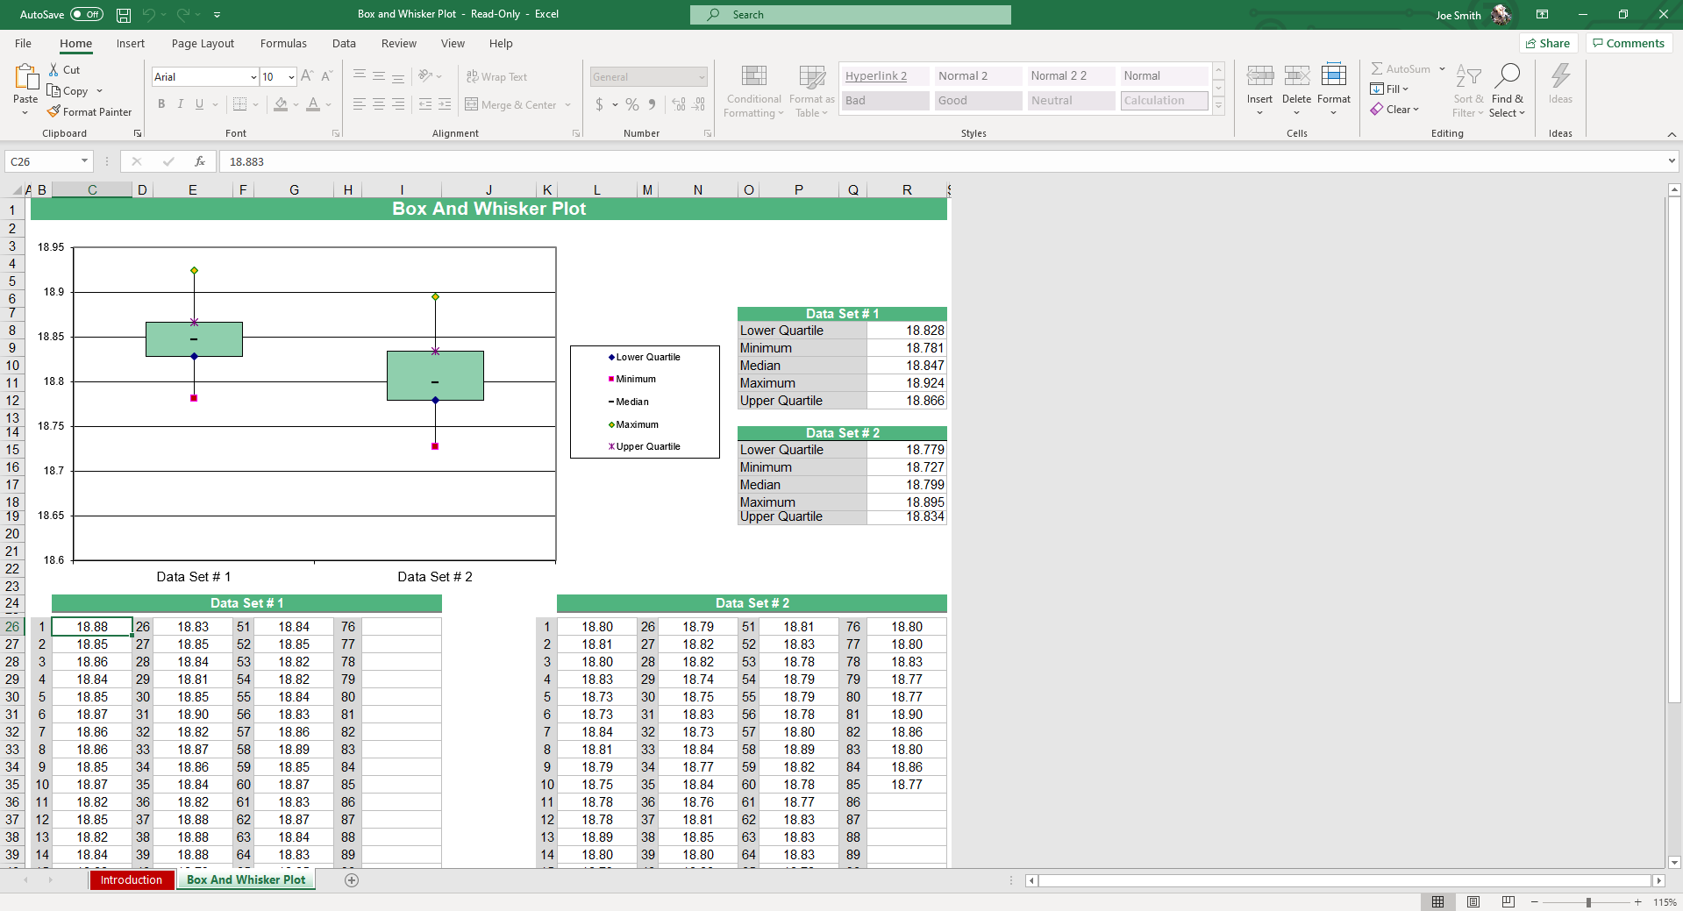Open the font name dropdown showing Arial
The height and width of the screenshot is (911, 1683).
(253, 77)
